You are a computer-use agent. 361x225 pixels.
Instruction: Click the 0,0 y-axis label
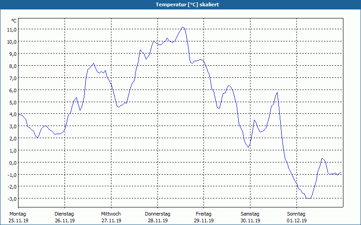13,163
